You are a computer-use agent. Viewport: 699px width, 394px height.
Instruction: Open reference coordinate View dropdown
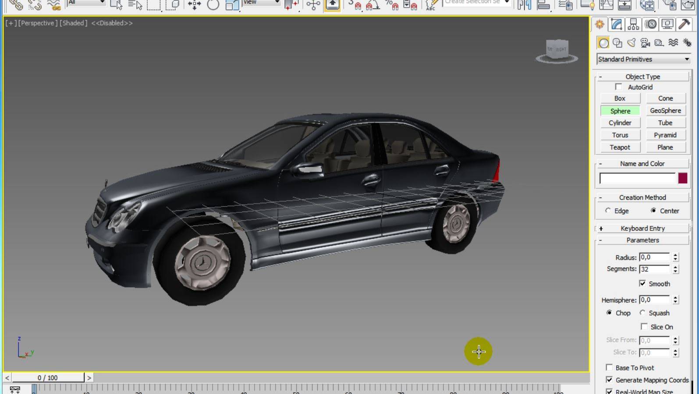click(262, 3)
